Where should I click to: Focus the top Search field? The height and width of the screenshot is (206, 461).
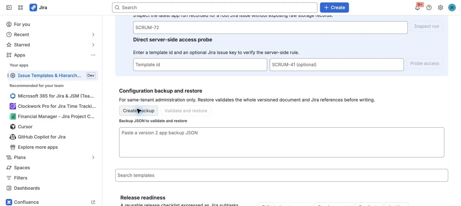pyautogui.click(x=214, y=7)
